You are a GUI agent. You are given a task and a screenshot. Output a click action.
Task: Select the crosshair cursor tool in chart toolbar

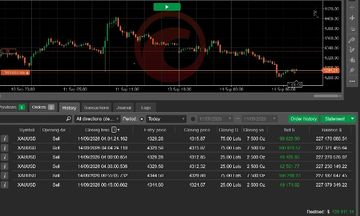pos(352,7)
